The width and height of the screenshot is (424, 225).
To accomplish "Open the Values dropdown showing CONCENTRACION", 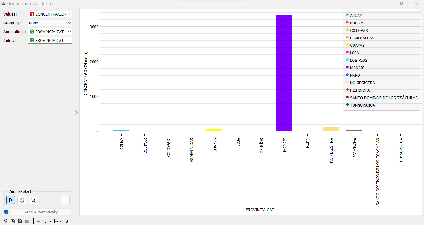I will (50, 14).
